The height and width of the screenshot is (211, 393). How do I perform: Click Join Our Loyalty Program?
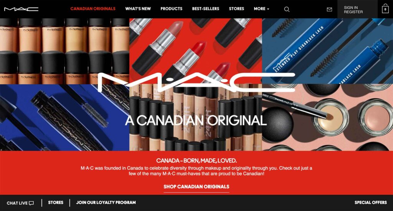[106, 203]
